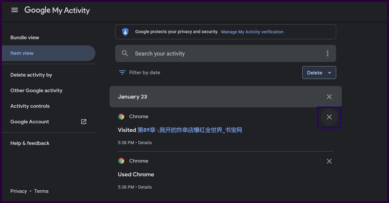Click the filter lines icon
This screenshot has width=389, height=203.
coord(122,72)
